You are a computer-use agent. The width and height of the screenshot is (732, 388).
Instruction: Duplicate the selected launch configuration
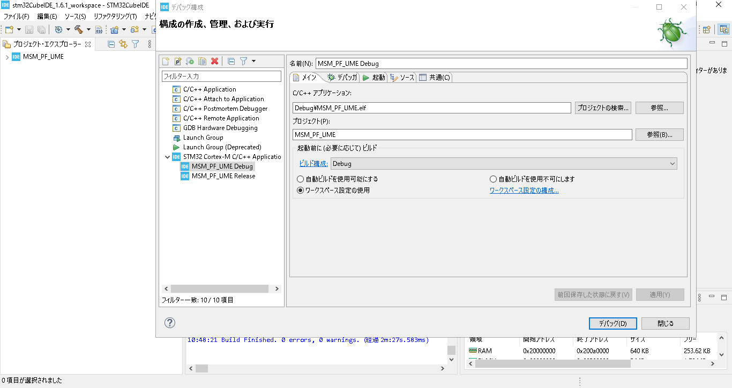point(202,62)
